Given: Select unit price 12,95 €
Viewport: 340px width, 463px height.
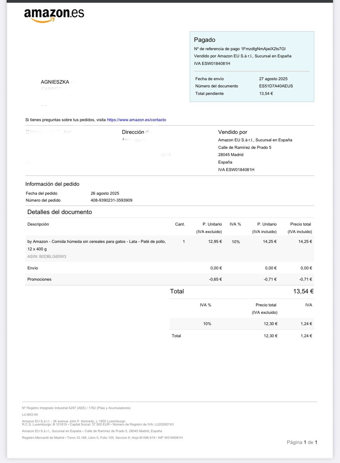Looking at the screenshot, I should (215, 241).
